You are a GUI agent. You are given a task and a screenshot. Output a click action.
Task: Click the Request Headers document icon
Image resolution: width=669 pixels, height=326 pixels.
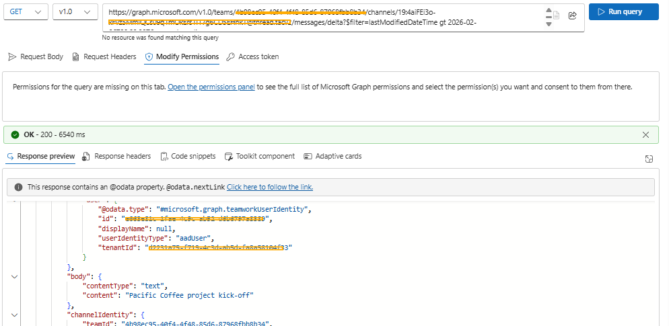[x=76, y=56]
